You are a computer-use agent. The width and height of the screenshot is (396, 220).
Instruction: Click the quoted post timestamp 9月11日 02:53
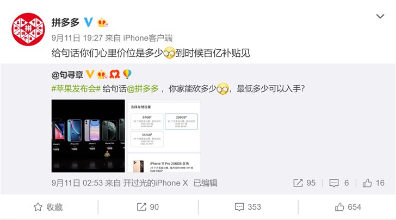click(77, 183)
